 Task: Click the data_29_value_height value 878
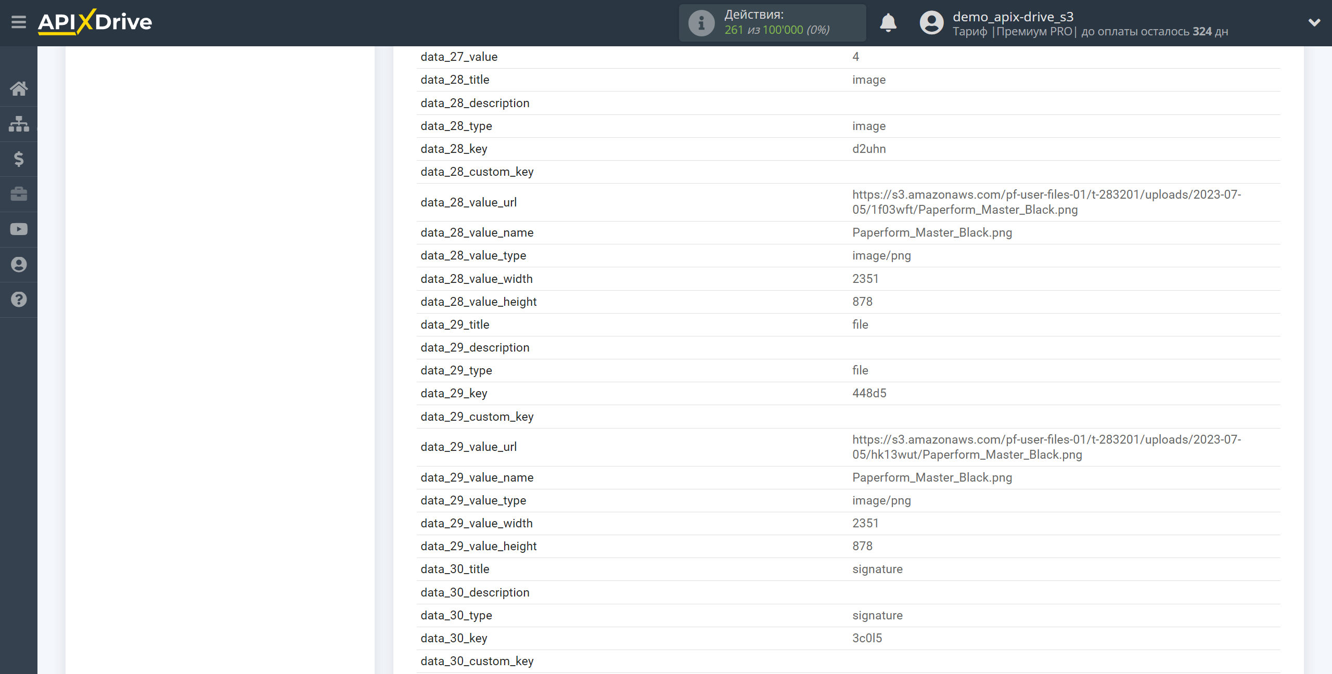pos(862,547)
